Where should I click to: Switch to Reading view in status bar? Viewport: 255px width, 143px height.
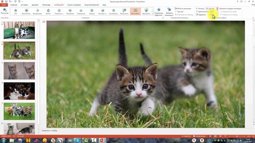coord(220,136)
